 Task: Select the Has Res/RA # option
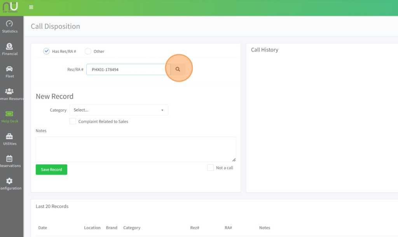point(47,51)
